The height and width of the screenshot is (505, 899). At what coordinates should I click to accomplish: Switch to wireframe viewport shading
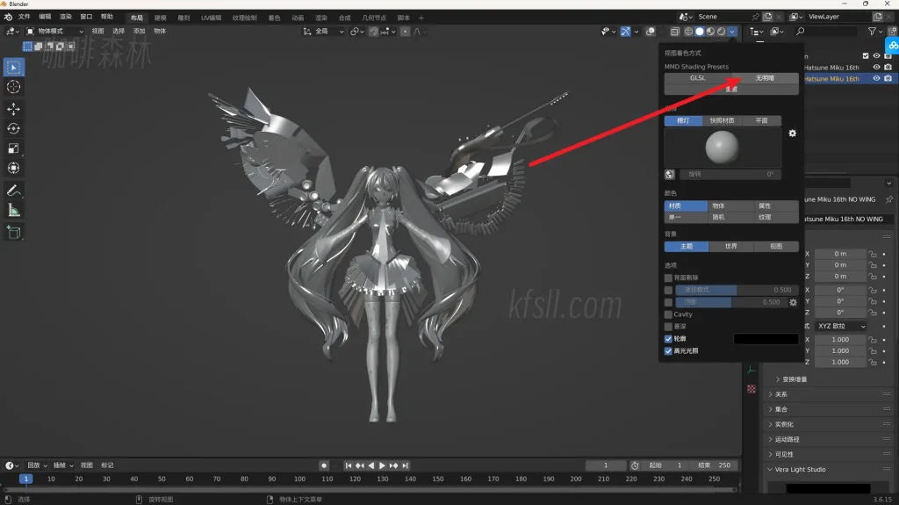688,32
